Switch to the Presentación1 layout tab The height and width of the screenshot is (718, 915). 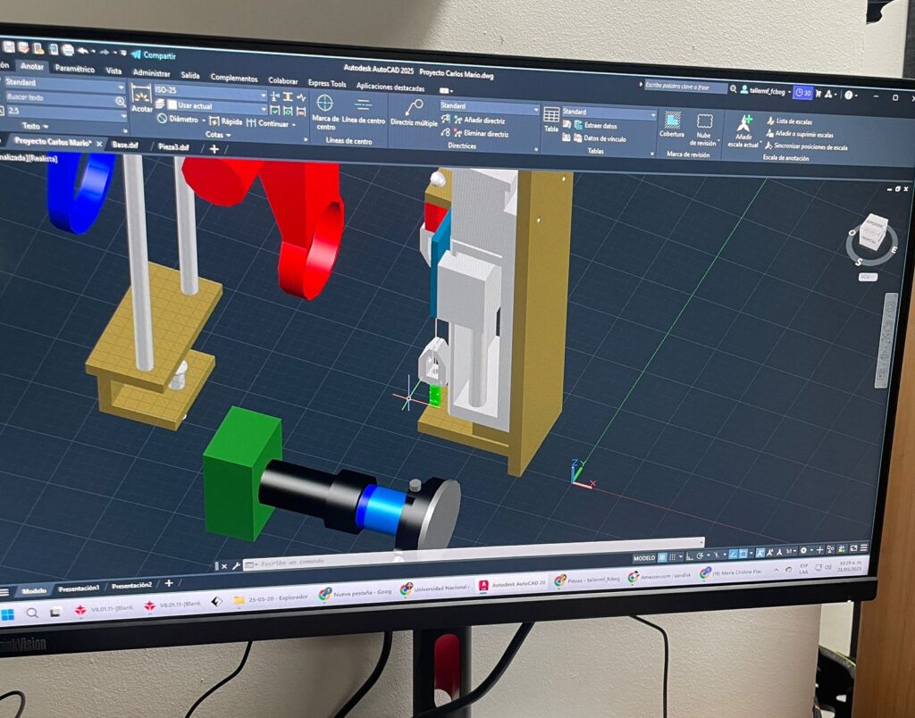click(79, 589)
